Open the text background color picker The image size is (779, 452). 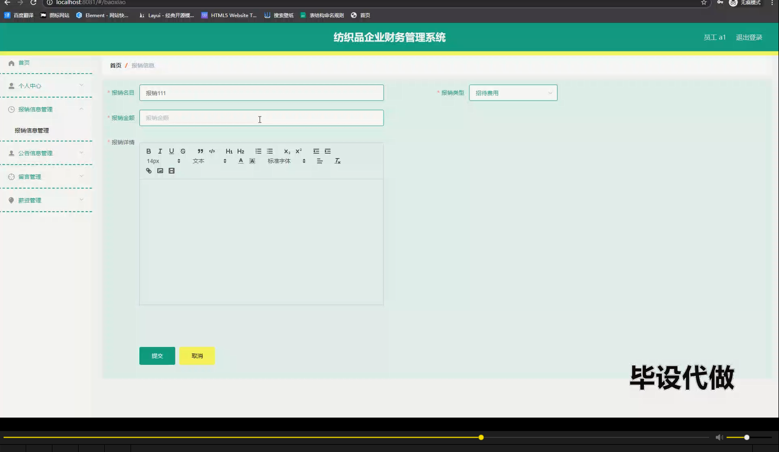click(x=252, y=161)
